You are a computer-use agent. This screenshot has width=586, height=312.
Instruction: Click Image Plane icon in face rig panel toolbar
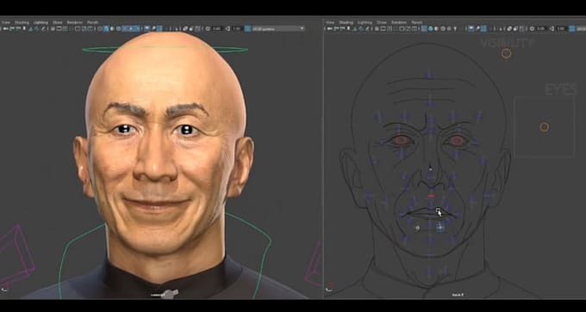tap(355, 28)
